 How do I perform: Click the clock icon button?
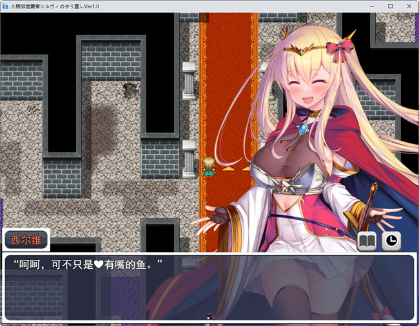tap(391, 241)
